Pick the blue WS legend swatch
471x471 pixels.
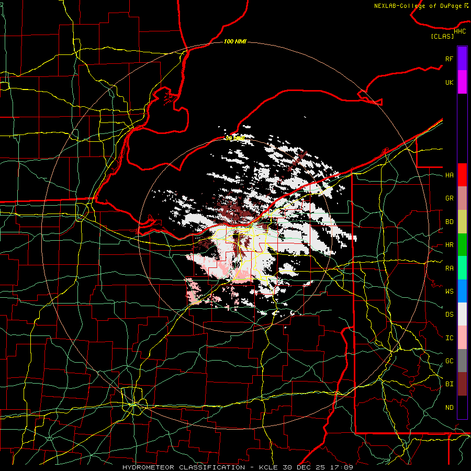(462, 291)
